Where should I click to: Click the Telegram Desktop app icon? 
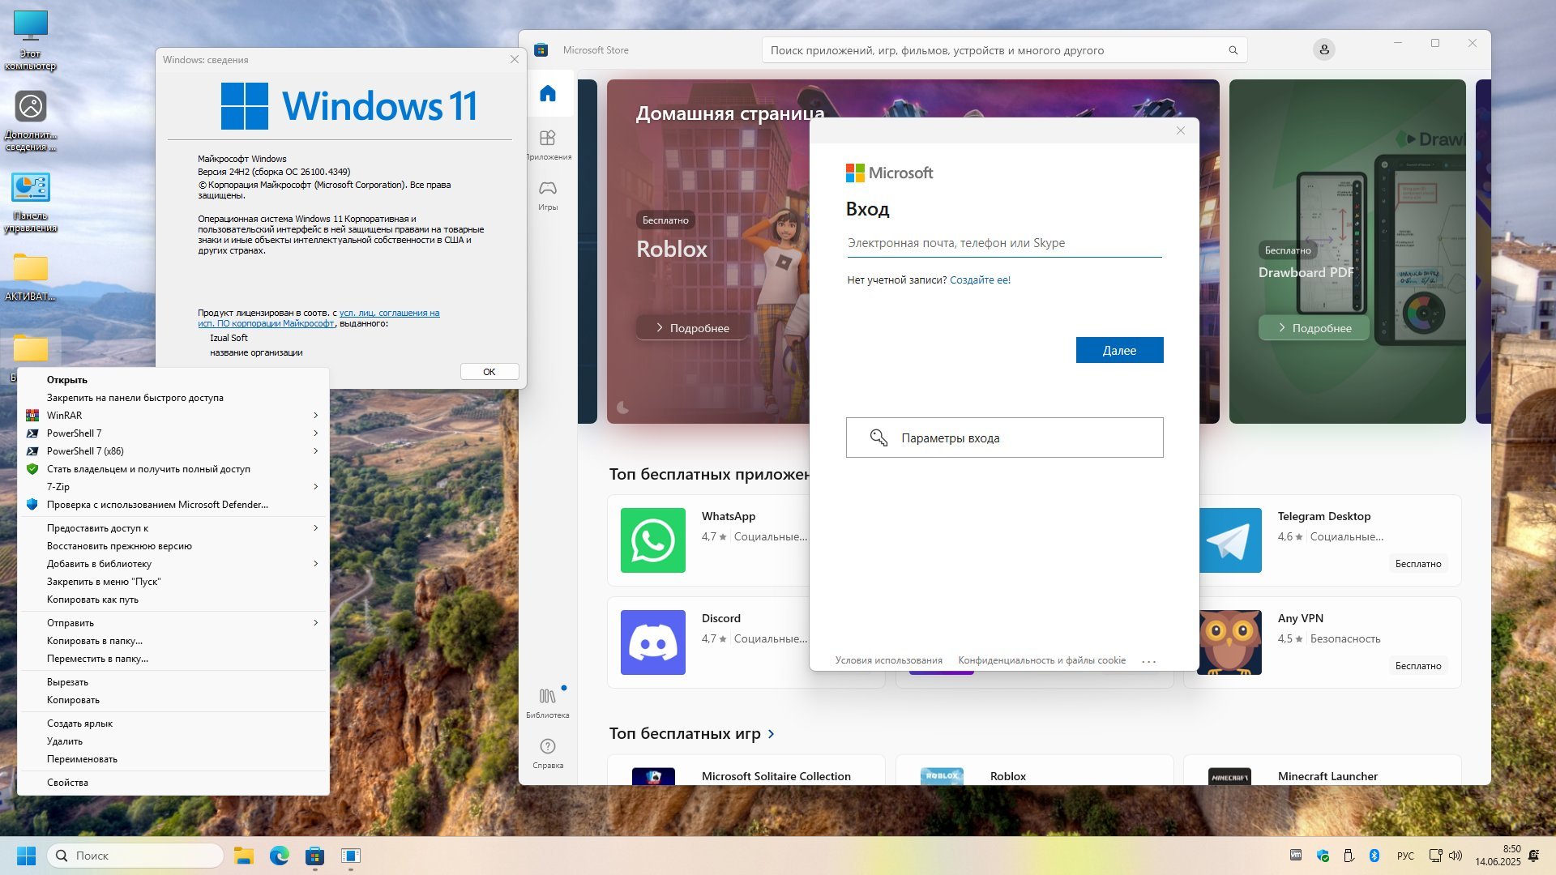(x=1229, y=540)
